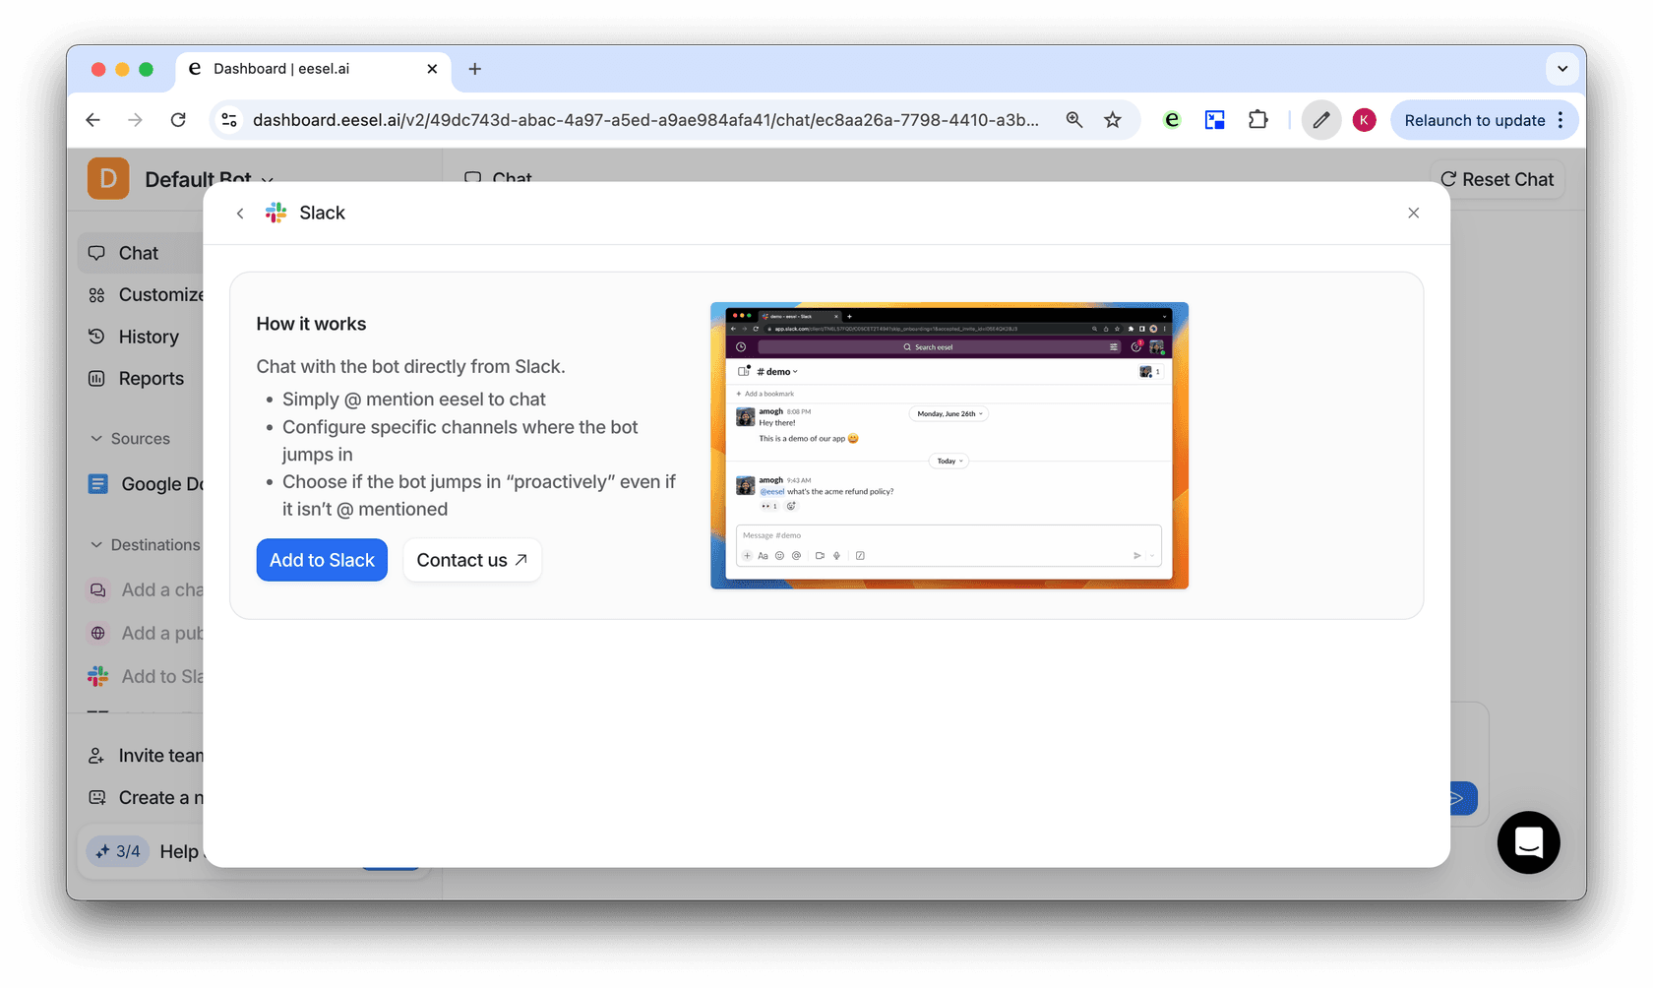Click the zoom magnifier in address bar
The width and height of the screenshot is (1653, 988).
coord(1073,120)
